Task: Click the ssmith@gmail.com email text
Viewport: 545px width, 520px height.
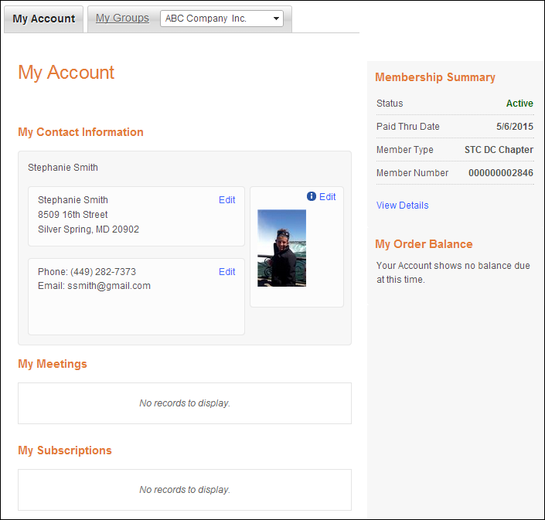Action: click(x=109, y=286)
